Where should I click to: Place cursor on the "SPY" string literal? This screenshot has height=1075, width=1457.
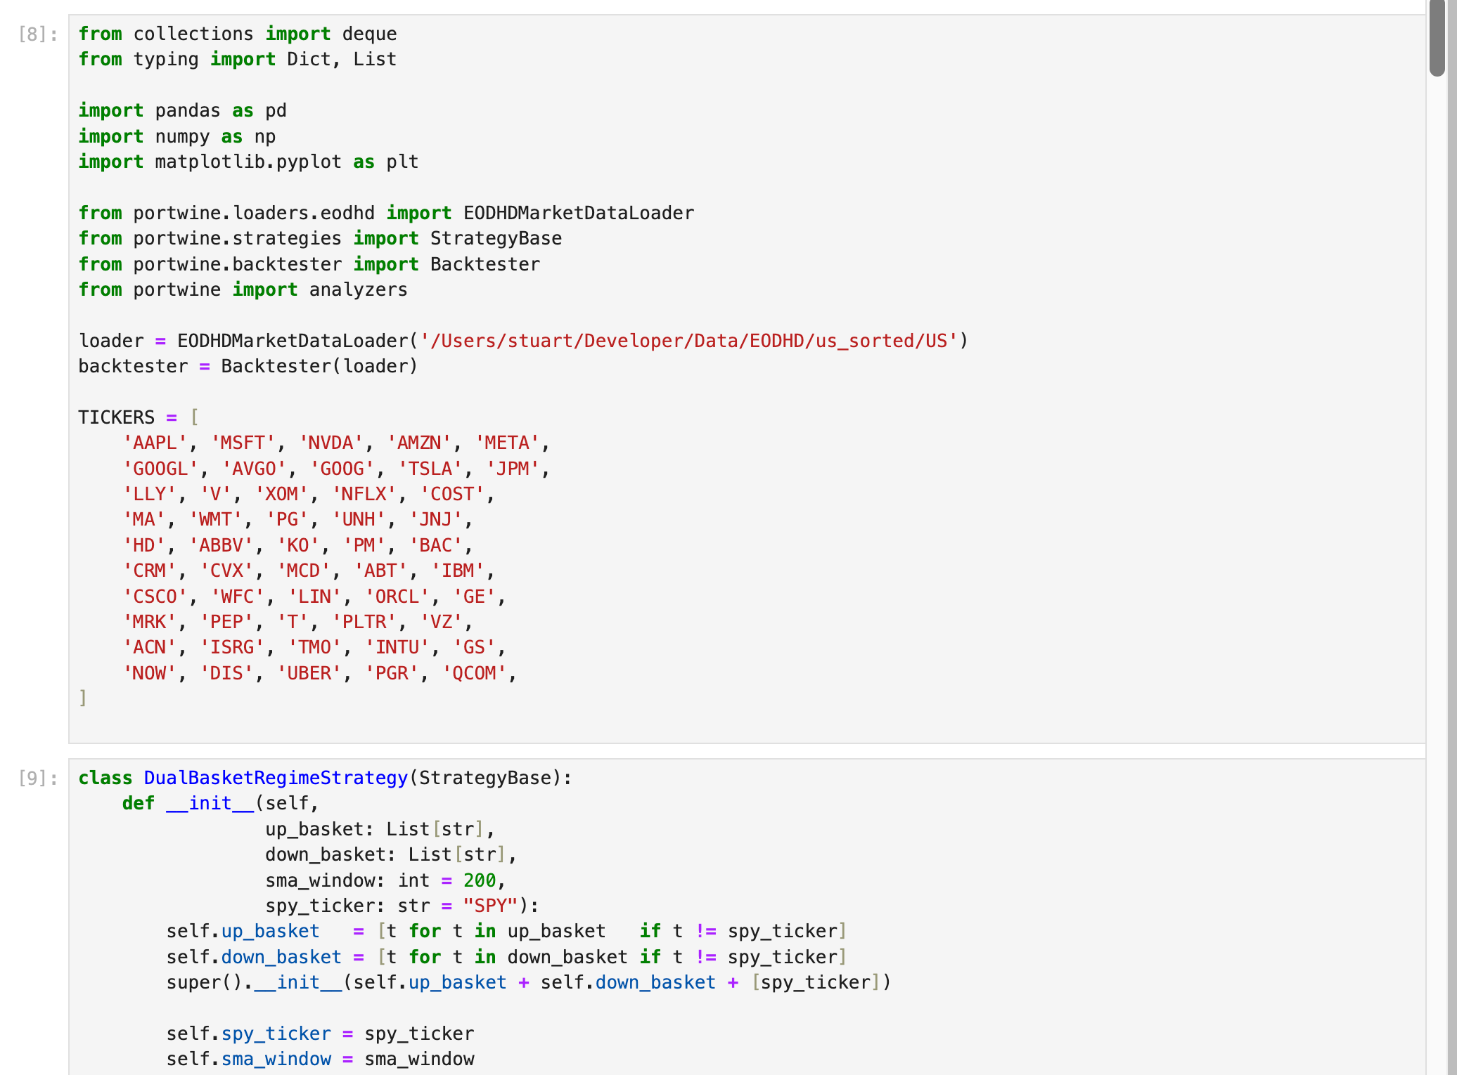tap(490, 906)
